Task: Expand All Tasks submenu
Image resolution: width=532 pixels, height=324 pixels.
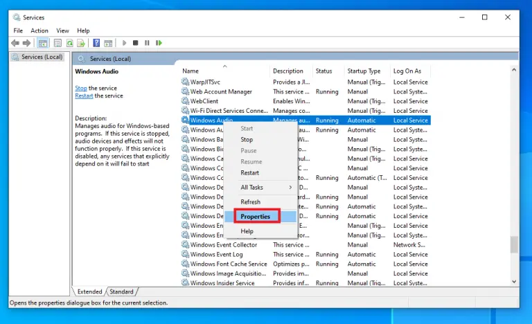Action: click(260, 188)
